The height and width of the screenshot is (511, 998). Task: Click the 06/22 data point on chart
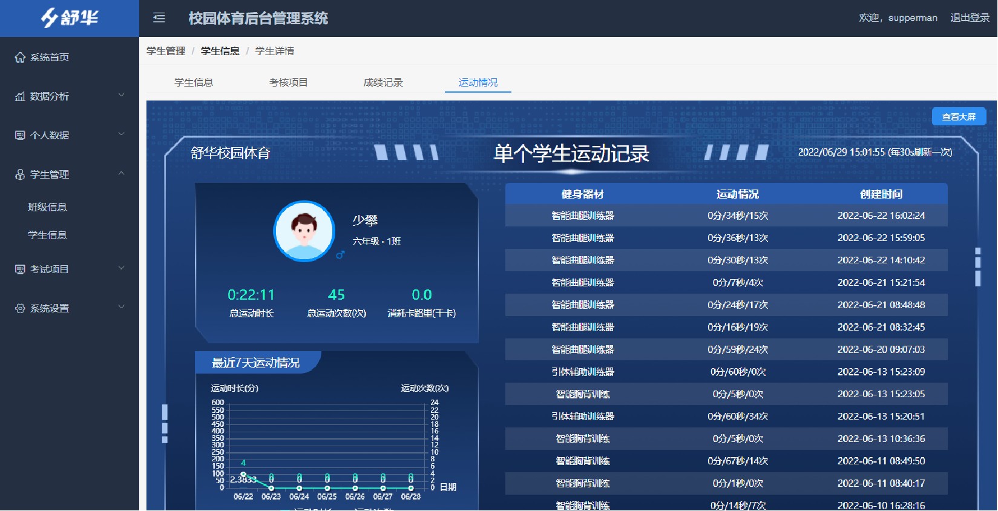(x=243, y=475)
